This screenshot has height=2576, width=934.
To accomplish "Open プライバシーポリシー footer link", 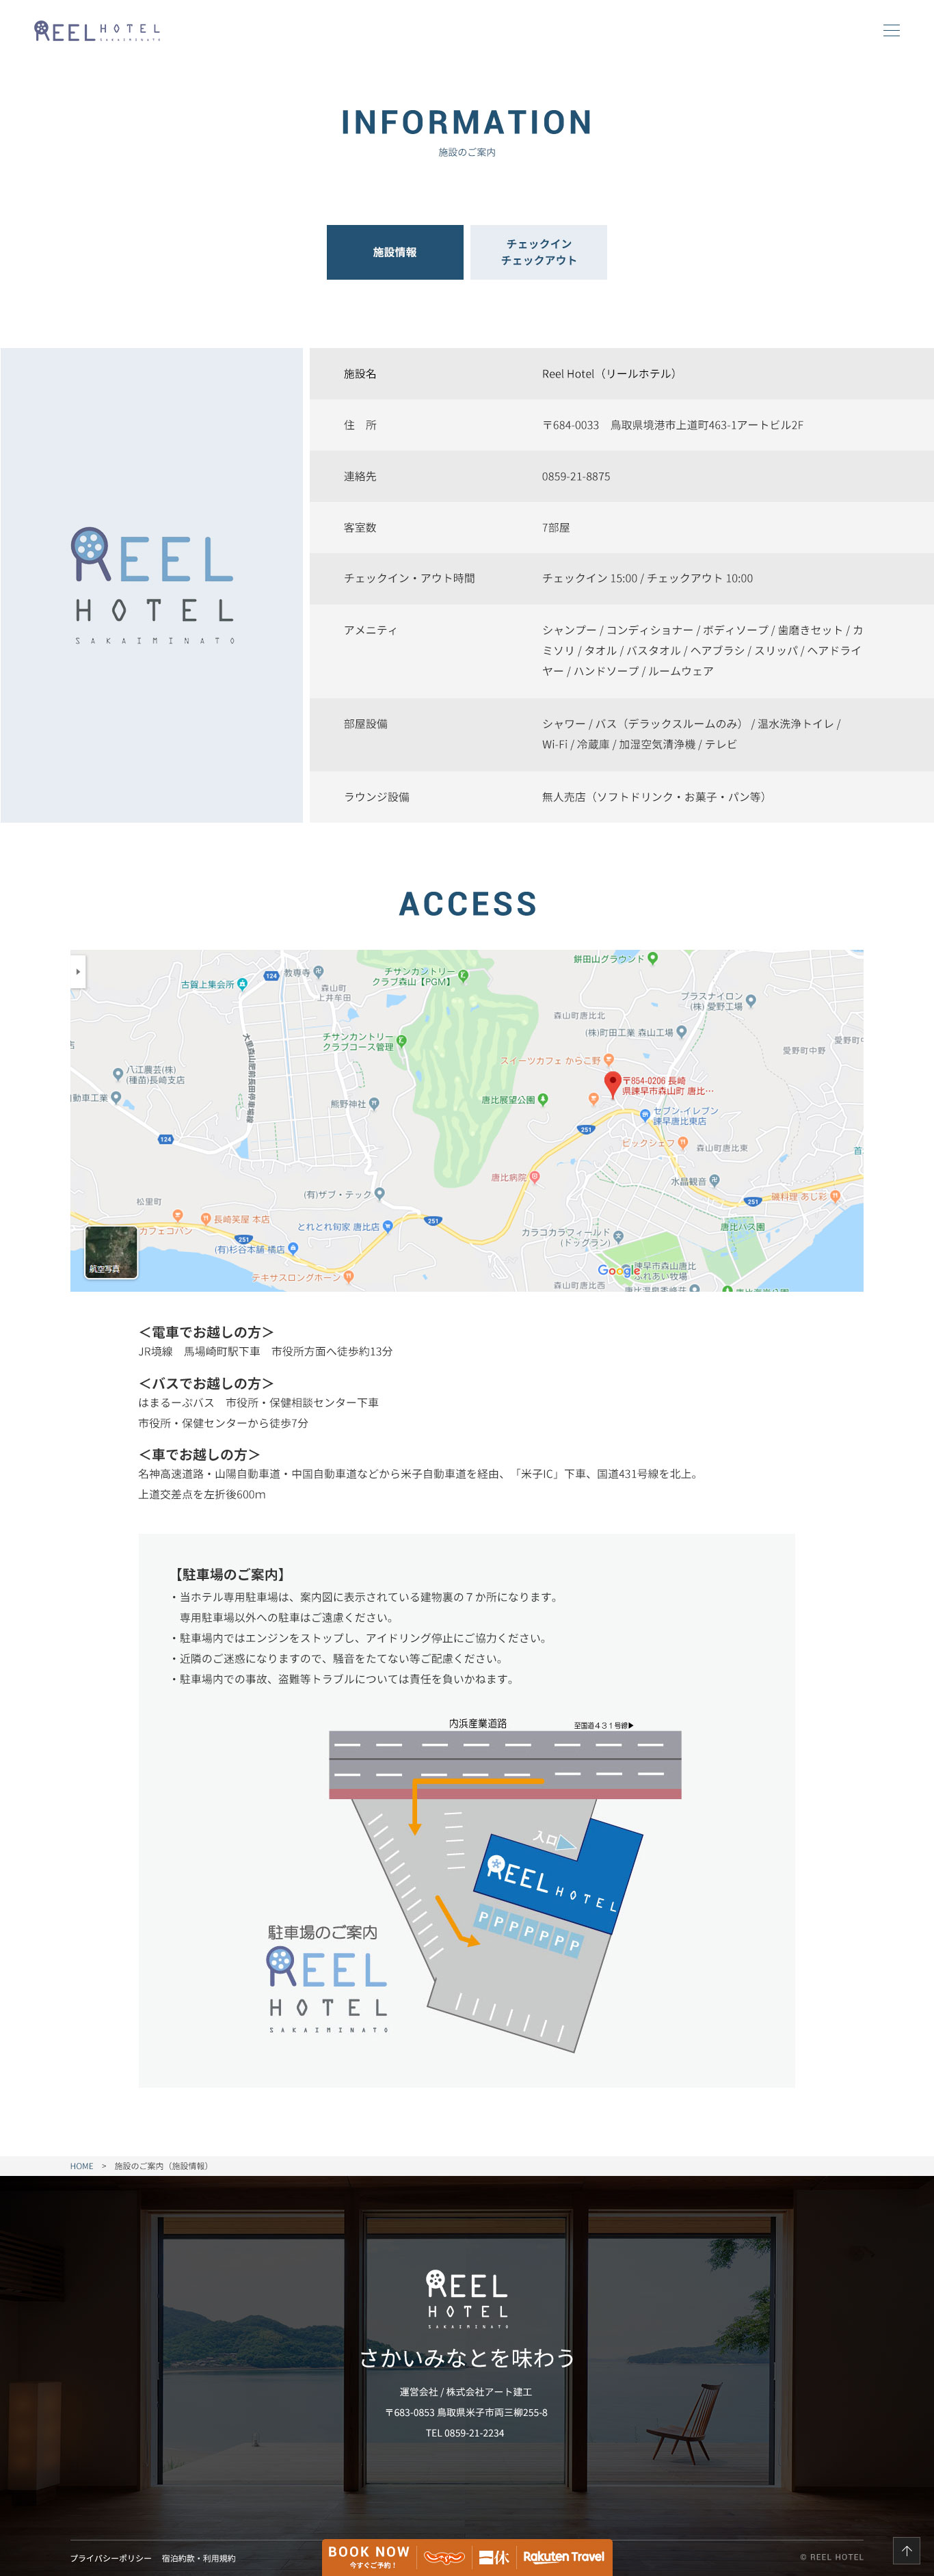I will coord(111,2558).
